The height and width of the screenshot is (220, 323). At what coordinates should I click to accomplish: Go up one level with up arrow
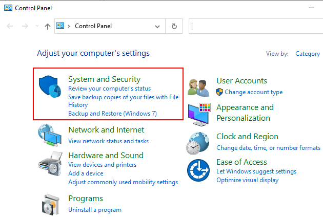[48, 26]
